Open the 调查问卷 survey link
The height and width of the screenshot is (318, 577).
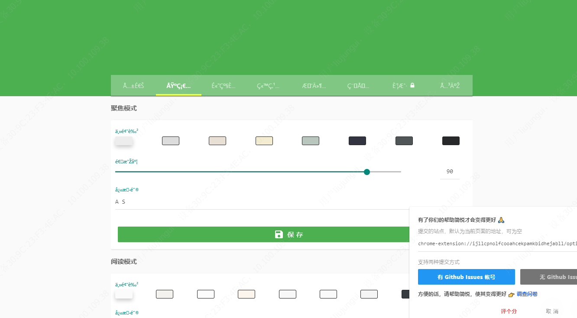click(527, 294)
